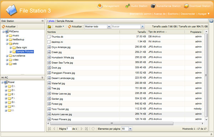Click the desktop.ini file icon

pos(49,42)
